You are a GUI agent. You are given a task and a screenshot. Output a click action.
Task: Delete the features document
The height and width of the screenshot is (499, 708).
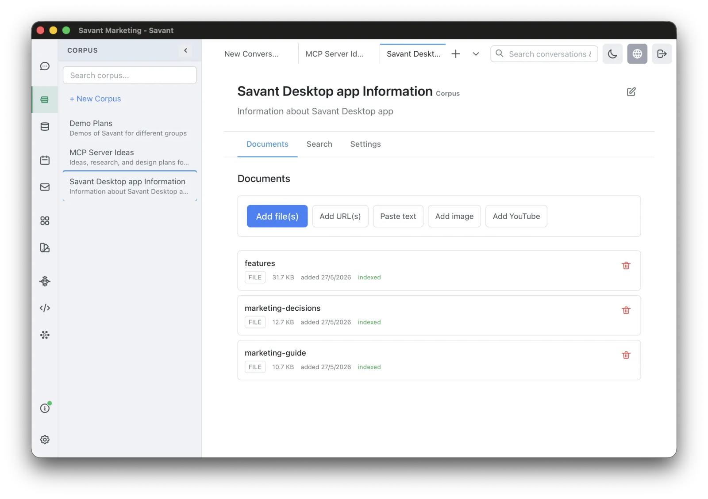point(626,266)
